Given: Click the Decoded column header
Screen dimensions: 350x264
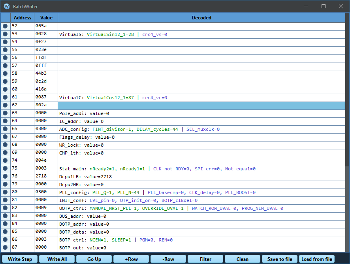Looking at the screenshot, I should tap(201, 18).
